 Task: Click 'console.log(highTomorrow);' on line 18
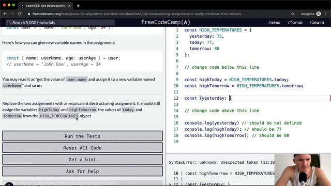pos(217,135)
